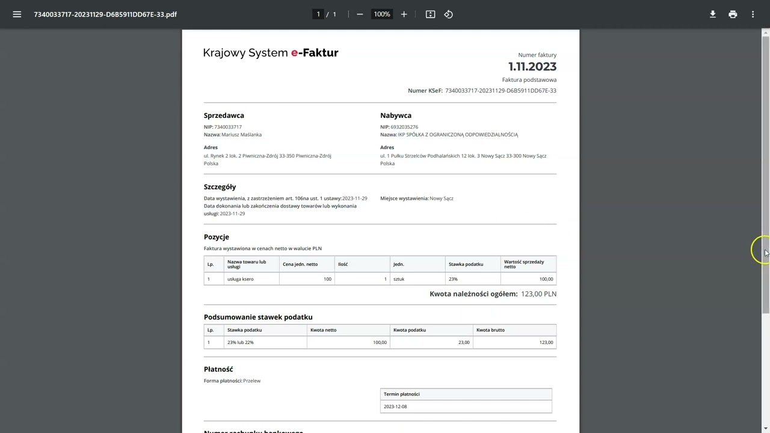The image size is (770, 433).
Task: Click the Pozycje section heading
Action: click(217, 237)
